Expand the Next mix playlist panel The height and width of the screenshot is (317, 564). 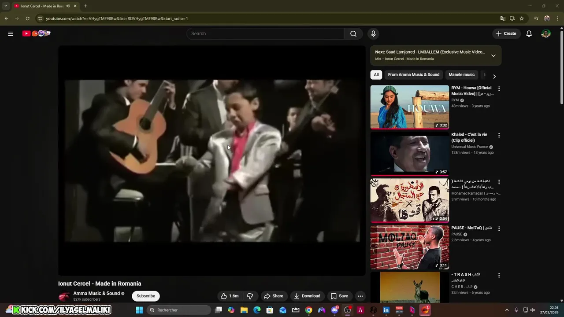click(493, 55)
